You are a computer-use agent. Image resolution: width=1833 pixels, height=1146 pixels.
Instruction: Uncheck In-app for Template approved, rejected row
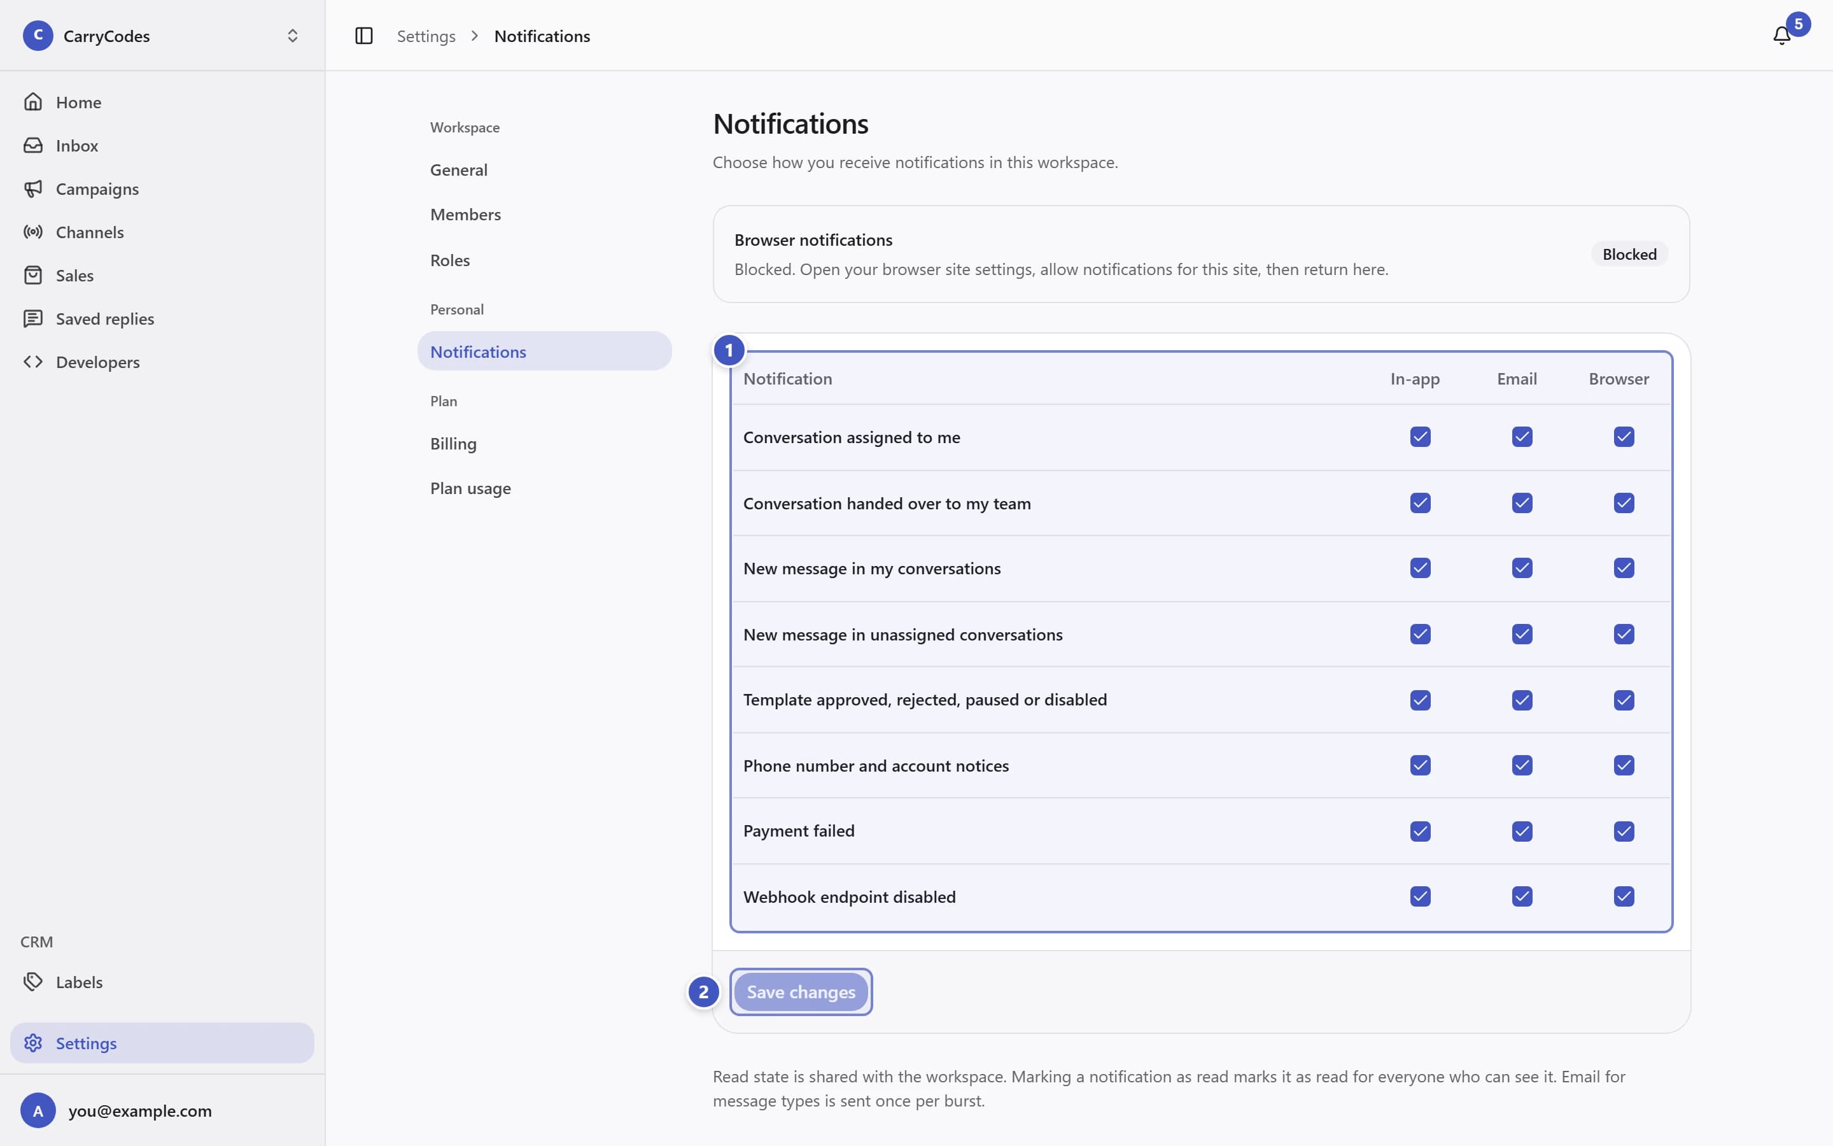tap(1420, 700)
